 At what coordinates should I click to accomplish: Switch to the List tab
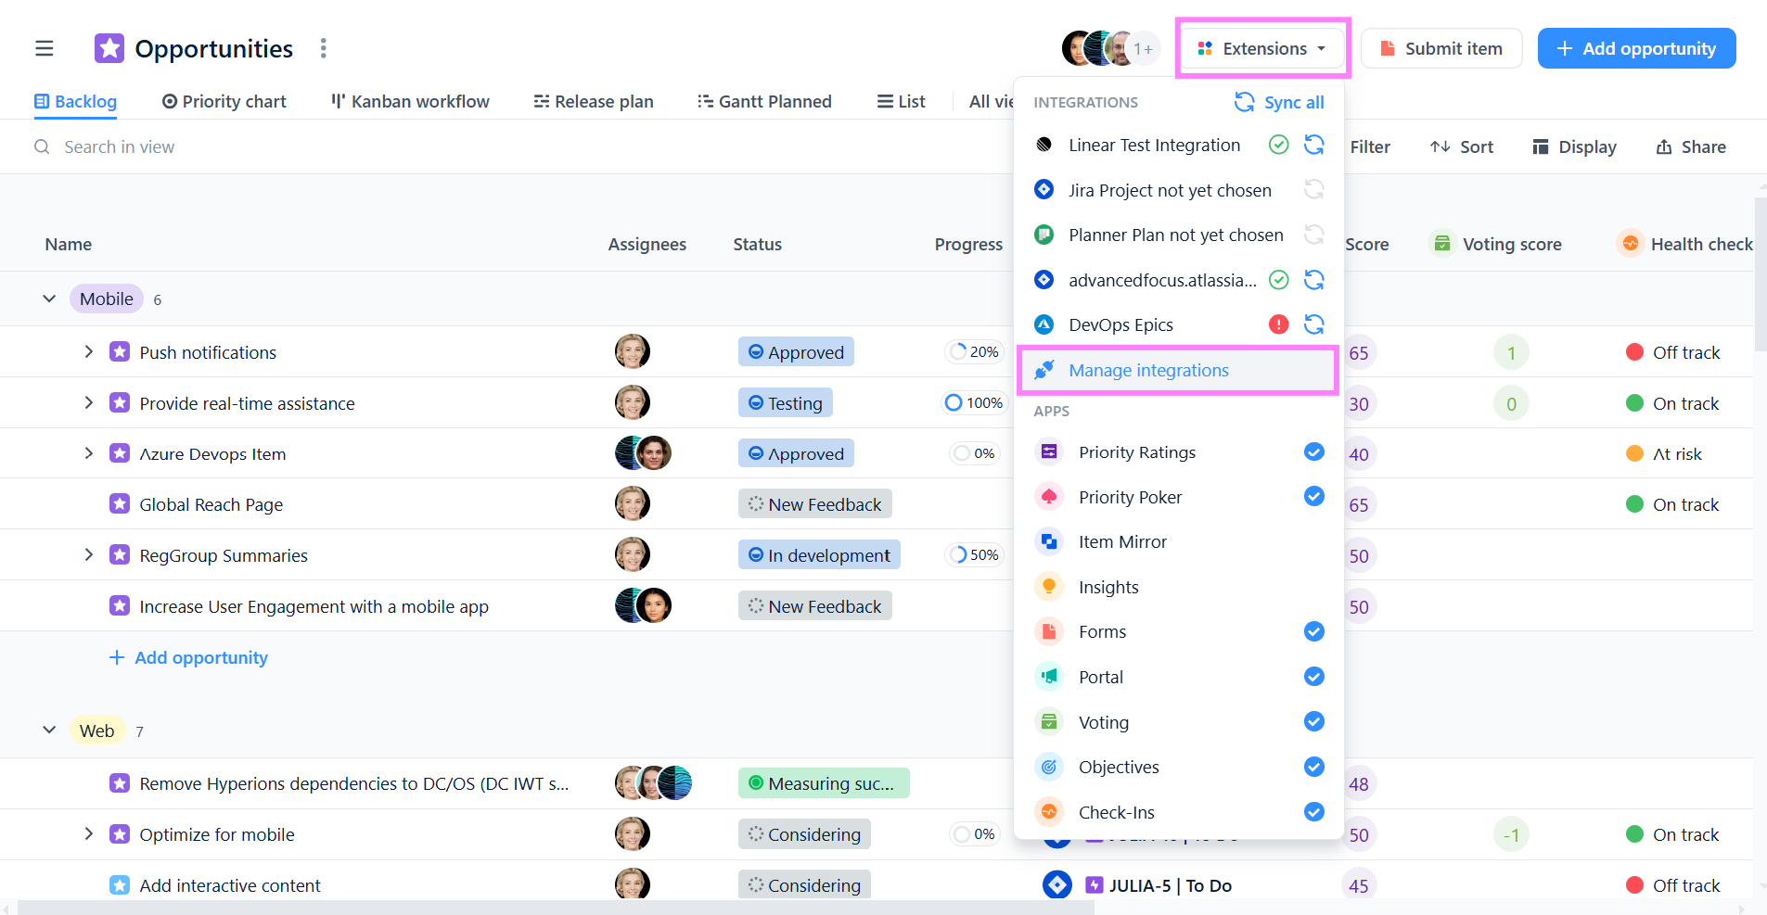tap(902, 101)
